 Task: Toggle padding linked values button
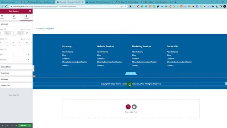click(27, 43)
